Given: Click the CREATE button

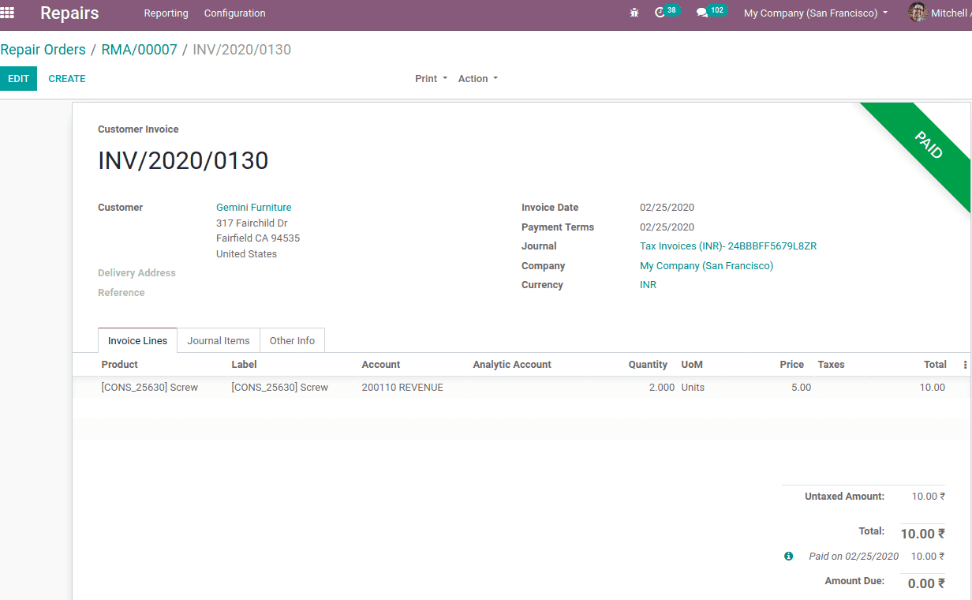Looking at the screenshot, I should (x=67, y=79).
